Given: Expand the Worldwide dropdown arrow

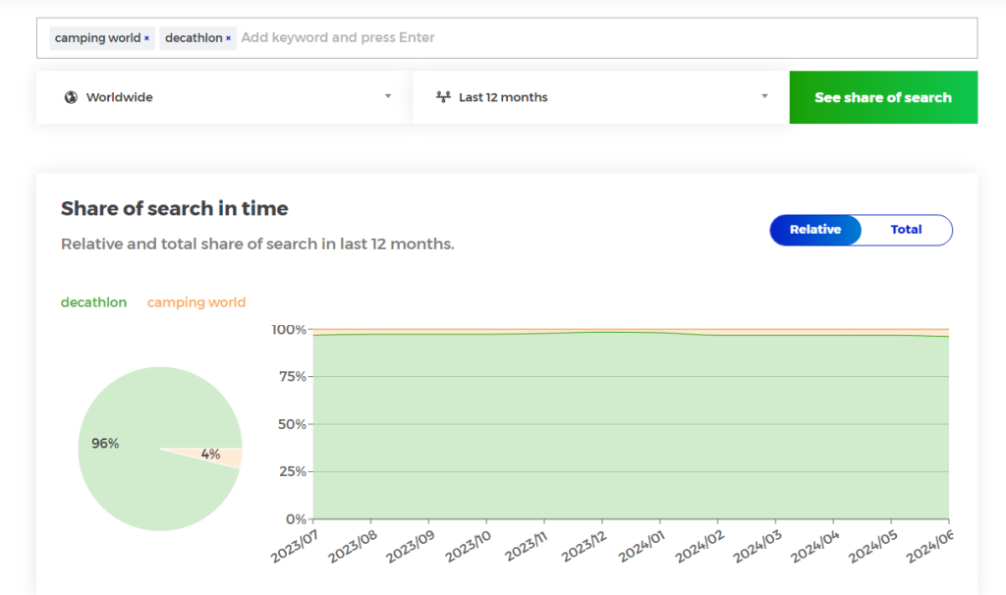Looking at the screenshot, I should click(x=388, y=96).
